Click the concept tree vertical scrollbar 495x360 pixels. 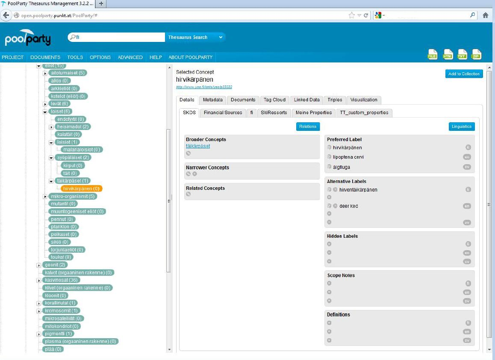pyautogui.click(x=168, y=201)
